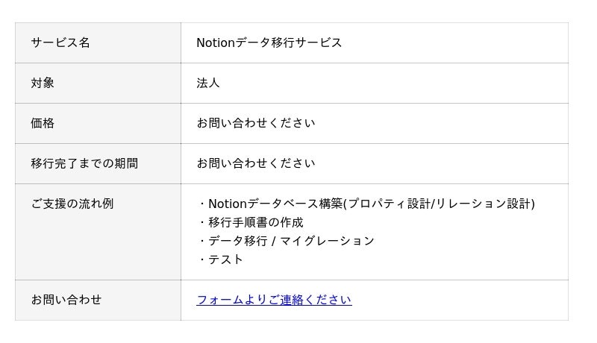Select the 移行完了までの期間 label

(84, 163)
